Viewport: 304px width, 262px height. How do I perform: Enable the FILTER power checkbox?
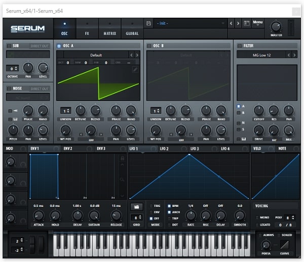pyautogui.click(x=240, y=46)
